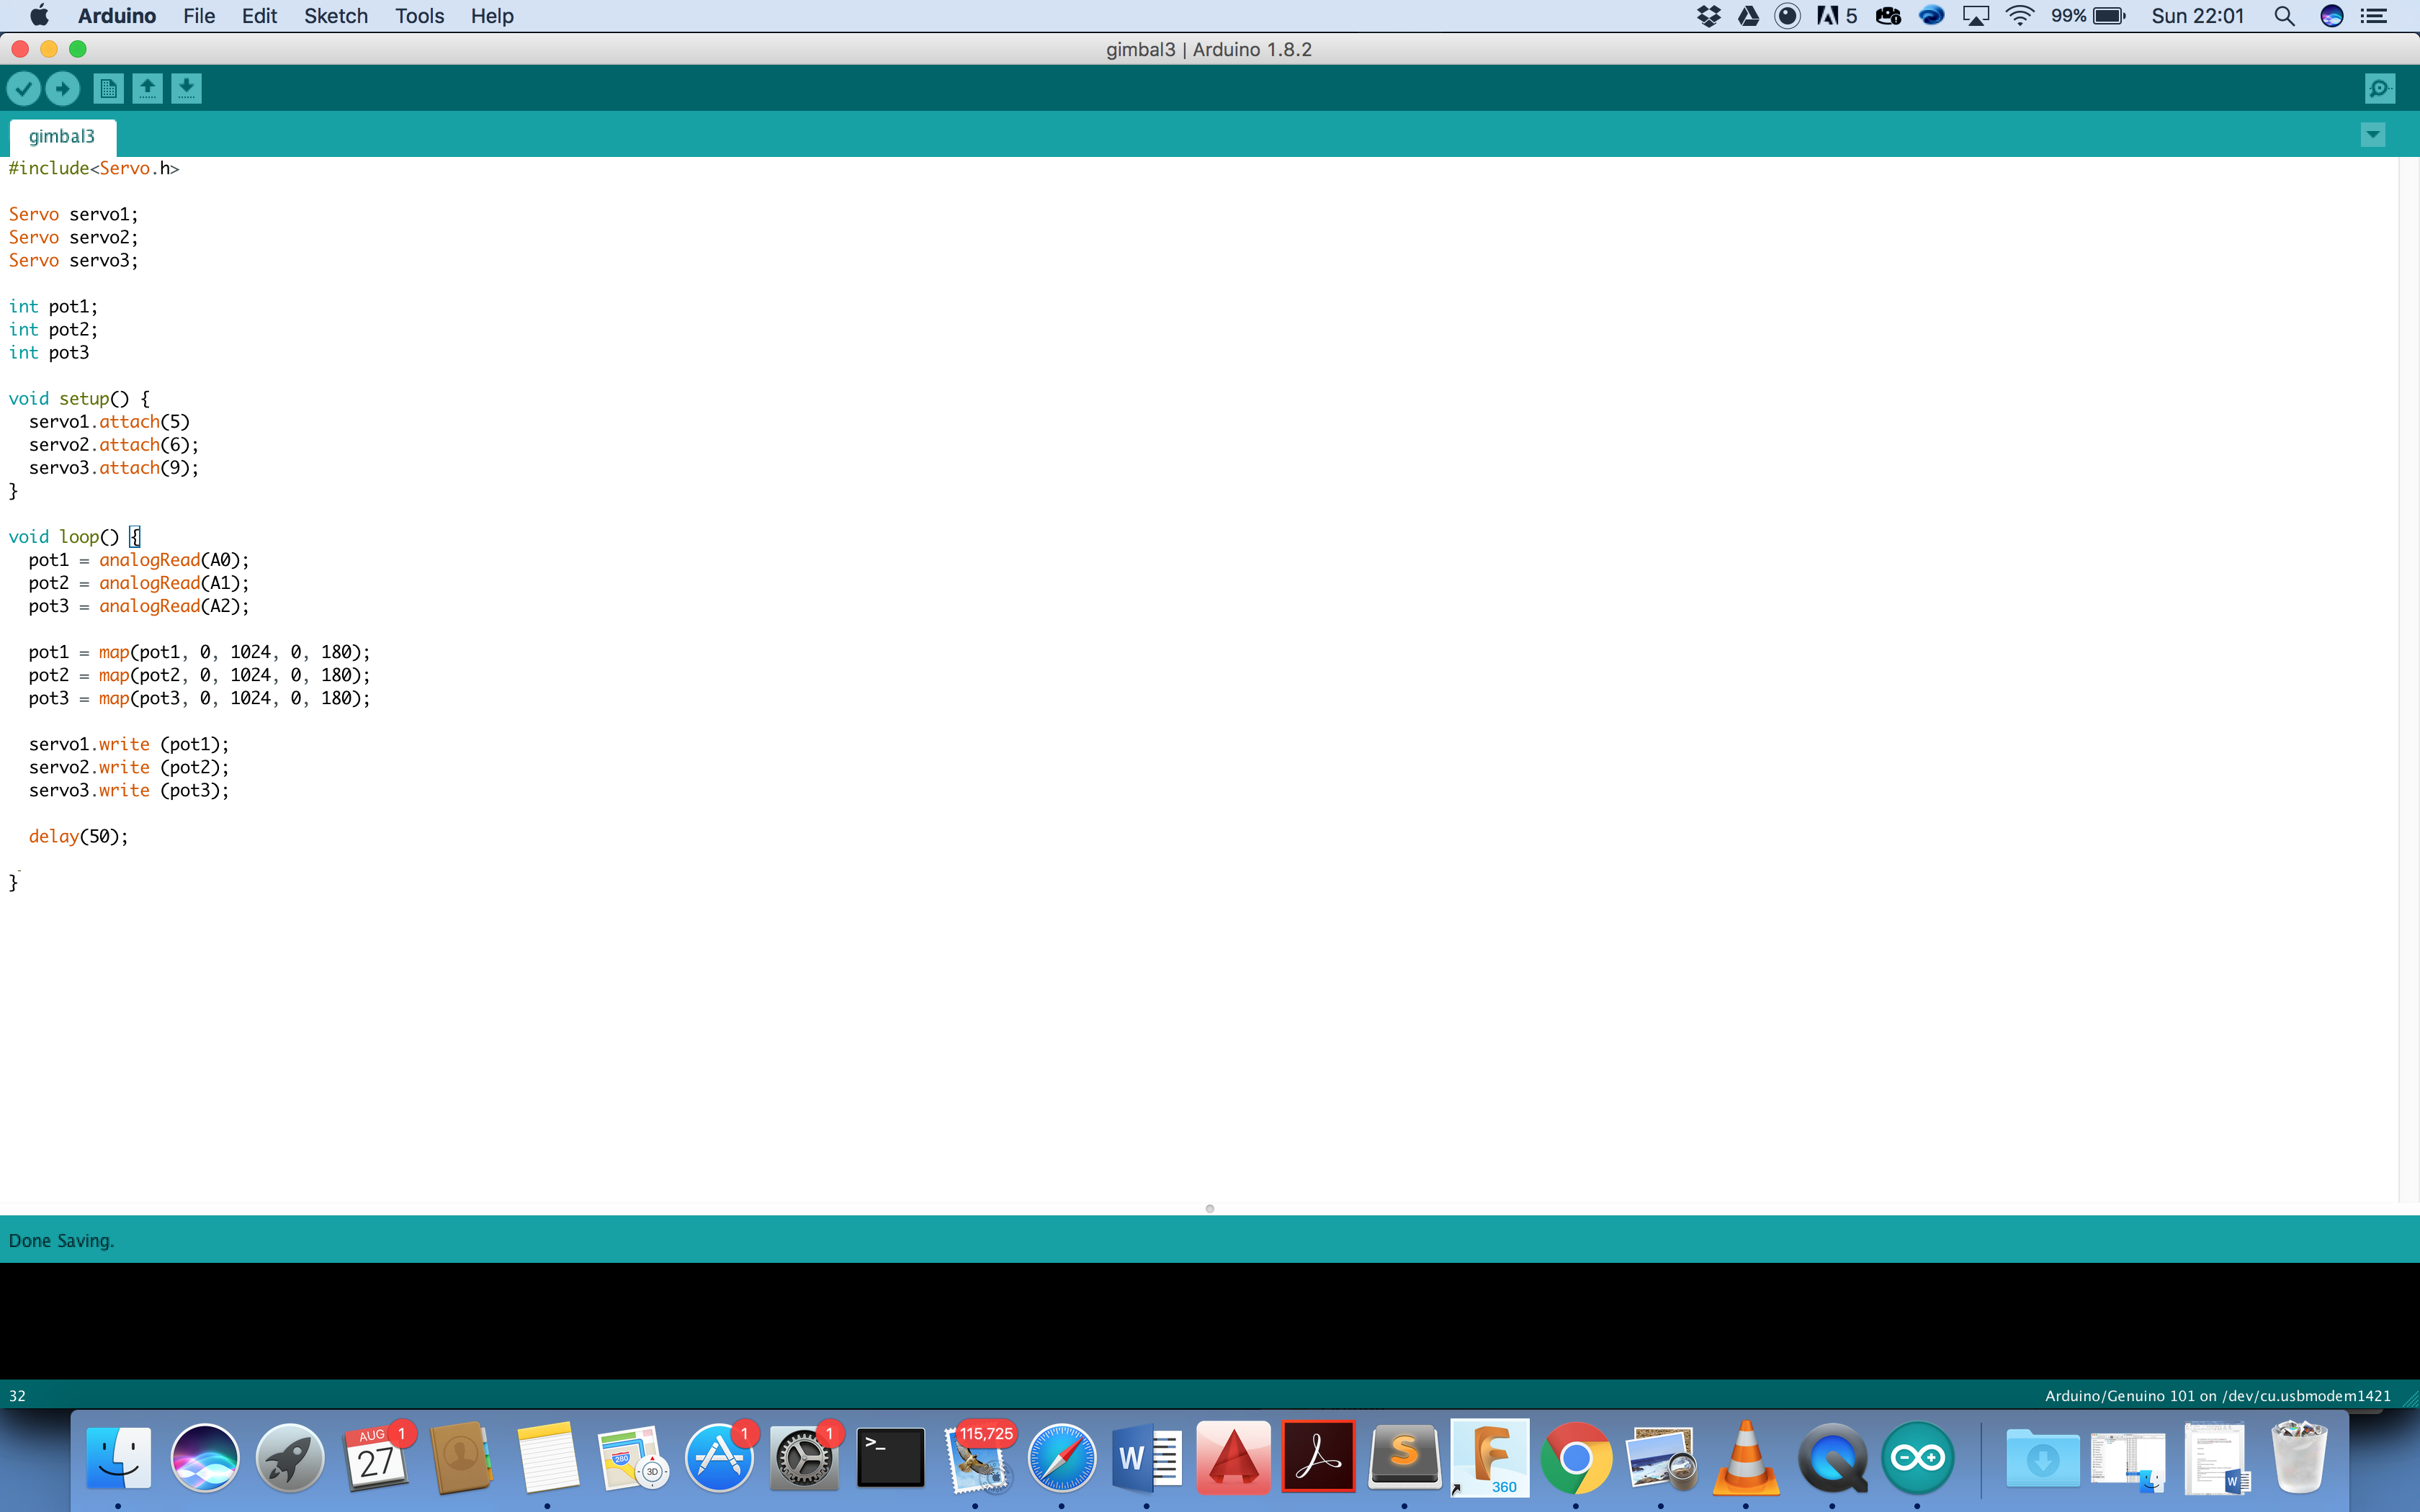Open Contacts from the Dock
2420x1512 pixels.
(x=461, y=1457)
